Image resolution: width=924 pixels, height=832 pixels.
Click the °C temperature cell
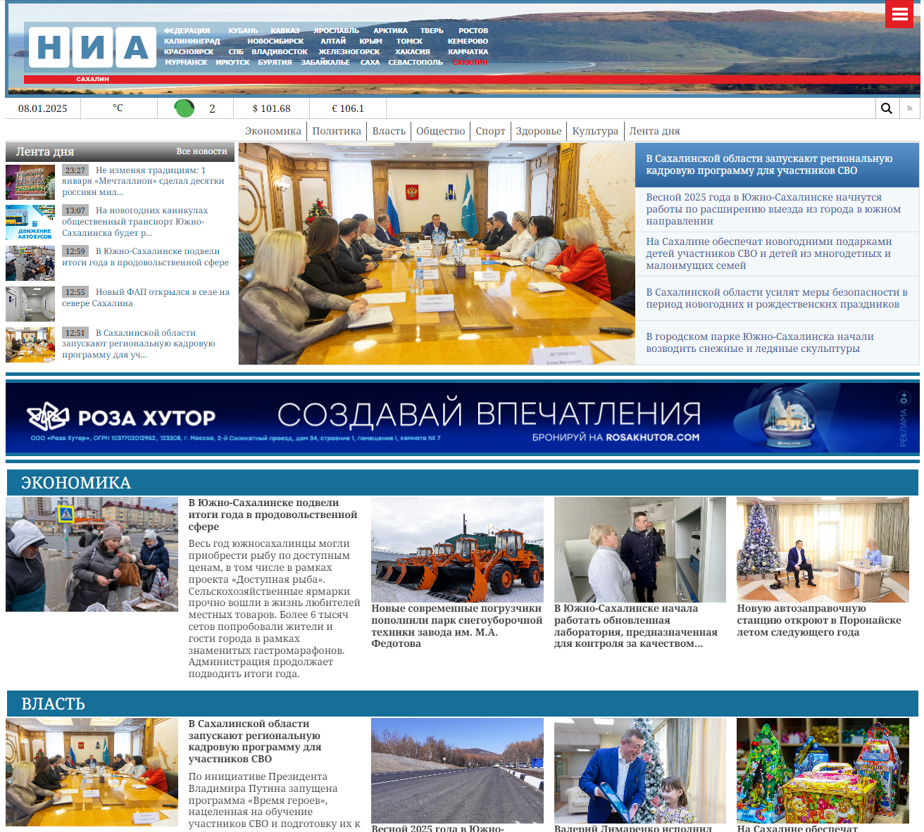(118, 108)
